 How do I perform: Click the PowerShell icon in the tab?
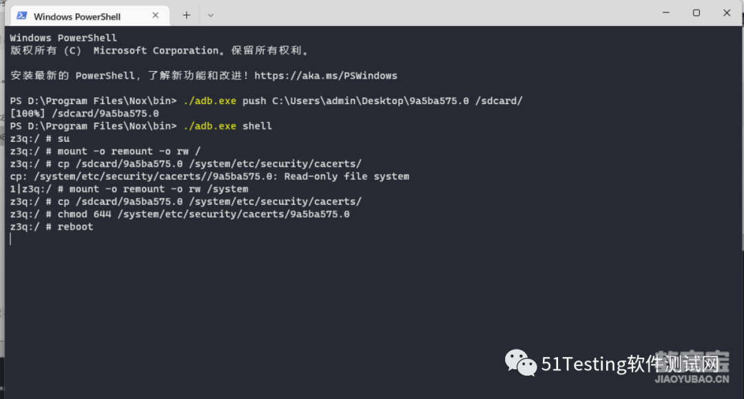pyautogui.click(x=21, y=16)
